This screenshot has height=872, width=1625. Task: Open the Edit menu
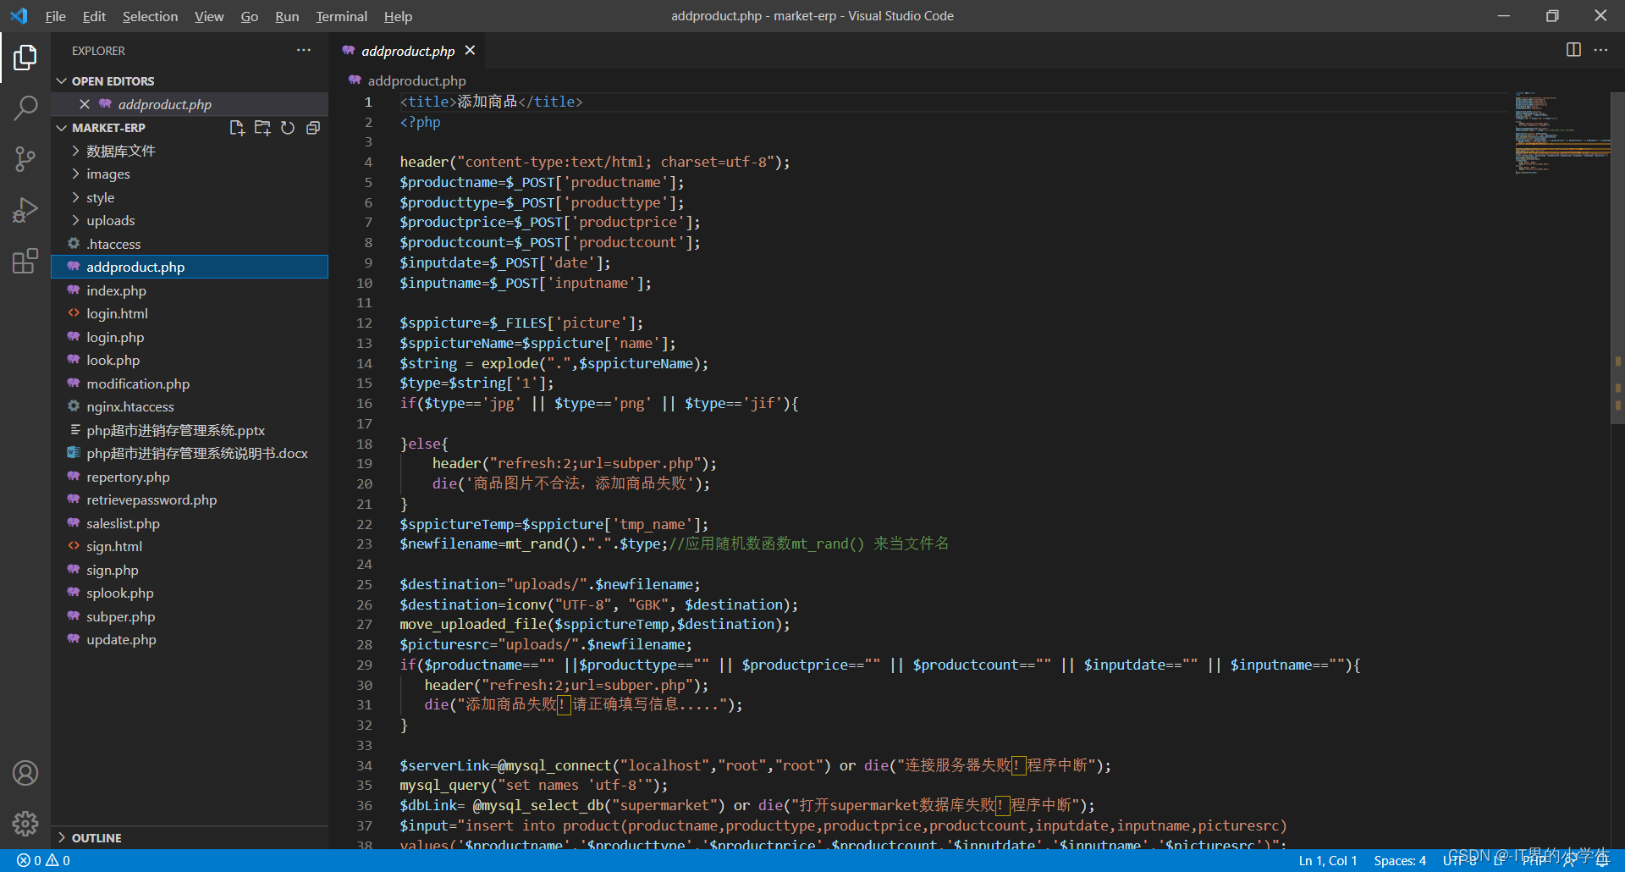pos(94,16)
